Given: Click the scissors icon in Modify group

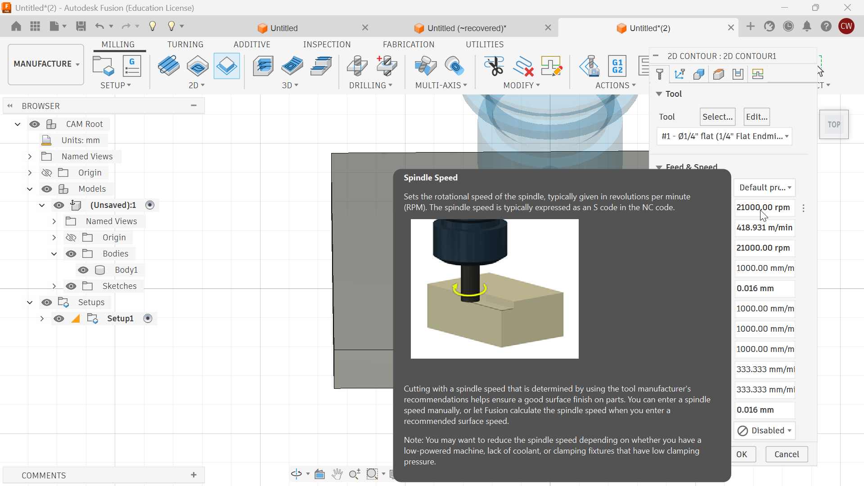Looking at the screenshot, I should (x=494, y=66).
